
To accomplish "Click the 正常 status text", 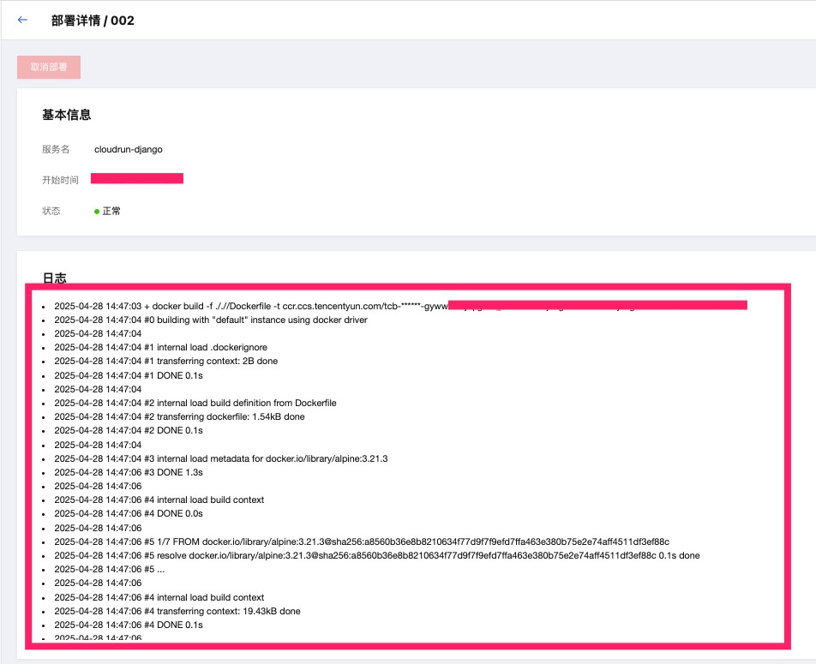I will tap(111, 211).
